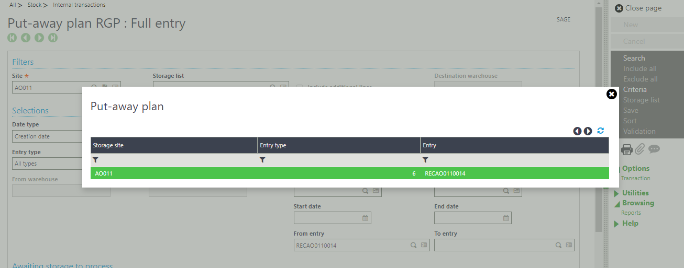Image resolution: width=684 pixels, height=268 pixels.
Task: Collapse the Browsing section
Action: pos(617,203)
